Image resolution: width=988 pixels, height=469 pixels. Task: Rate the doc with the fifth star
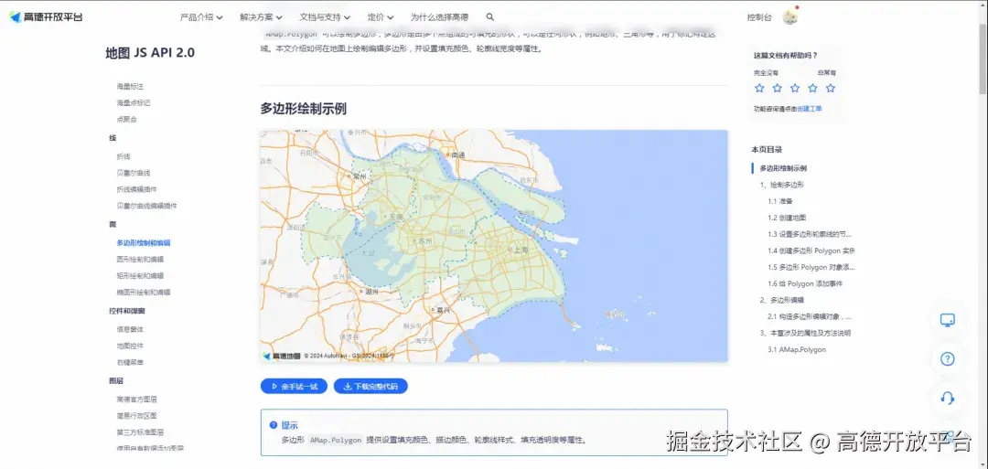click(831, 88)
